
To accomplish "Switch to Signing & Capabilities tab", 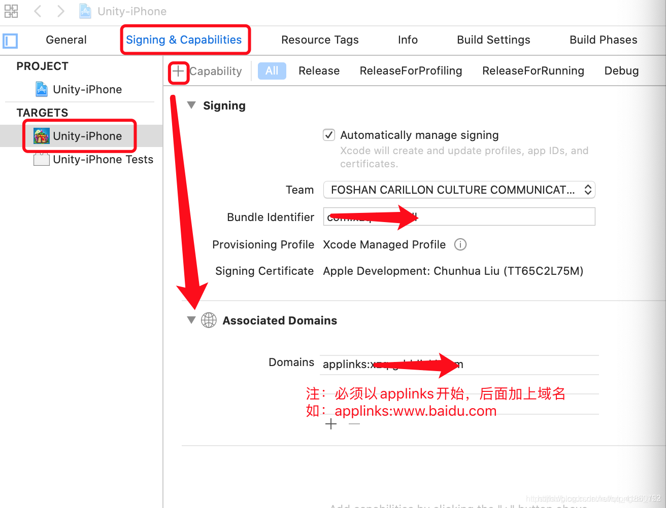I will 184,40.
